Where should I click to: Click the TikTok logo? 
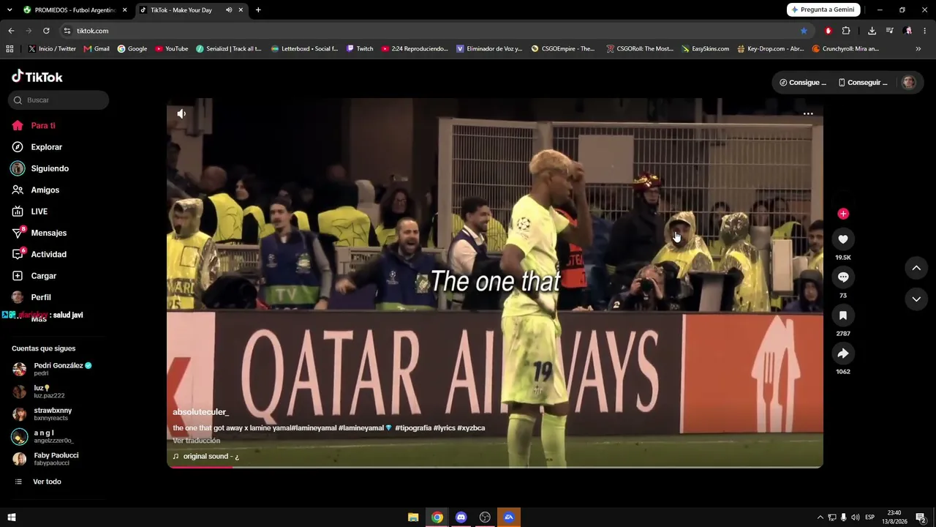37,77
